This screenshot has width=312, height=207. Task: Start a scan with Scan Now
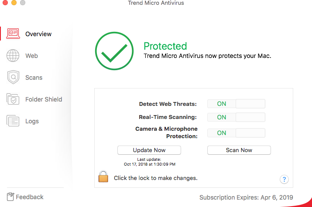tap(239, 150)
